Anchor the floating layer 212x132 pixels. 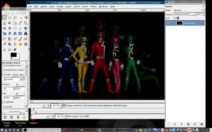(x=195, y=124)
